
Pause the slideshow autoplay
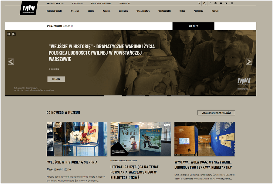[9, 34]
